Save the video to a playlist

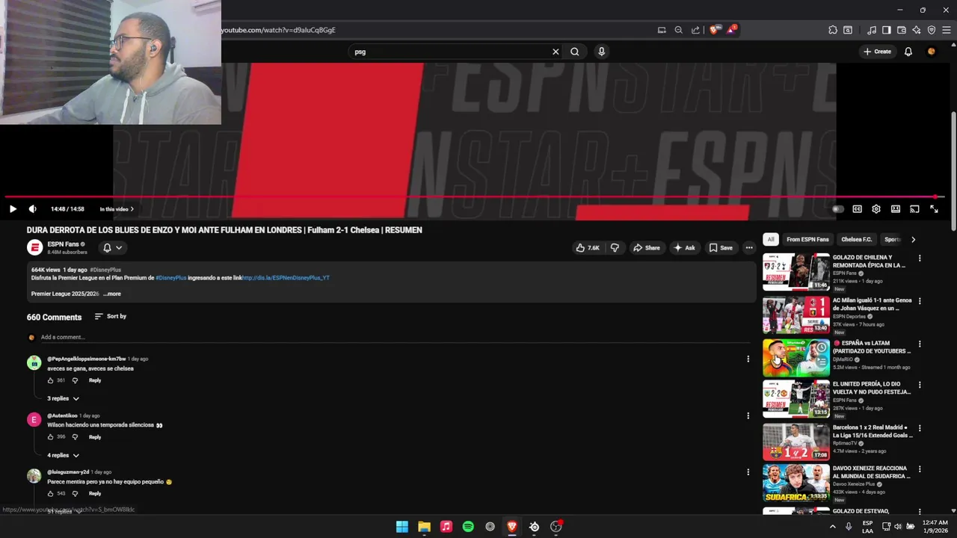coord(721,248)
